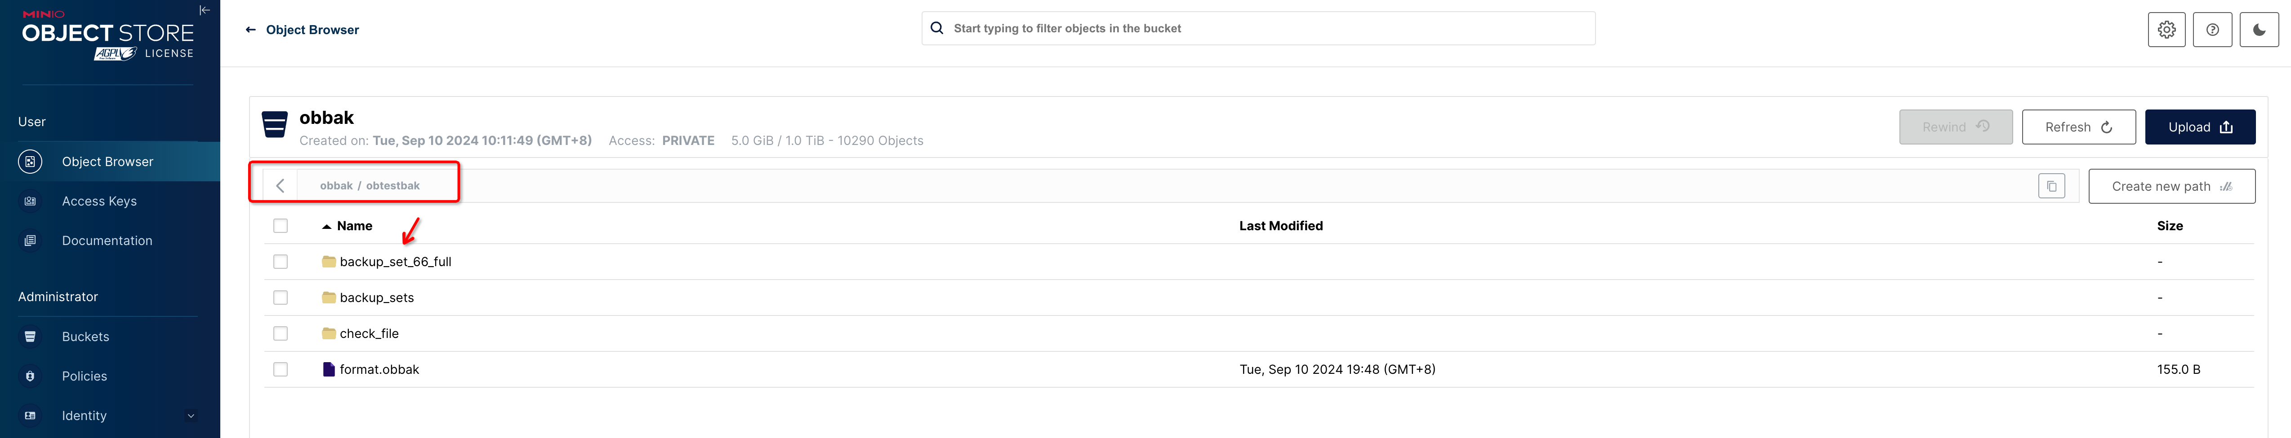Go up one level with breadcrumb chevron
This screenshot has height=438, width=2291.
point(280,186)
